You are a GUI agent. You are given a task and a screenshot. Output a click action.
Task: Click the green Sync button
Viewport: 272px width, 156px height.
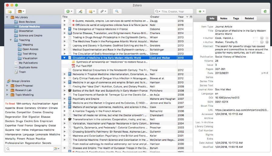coord(265,11)
